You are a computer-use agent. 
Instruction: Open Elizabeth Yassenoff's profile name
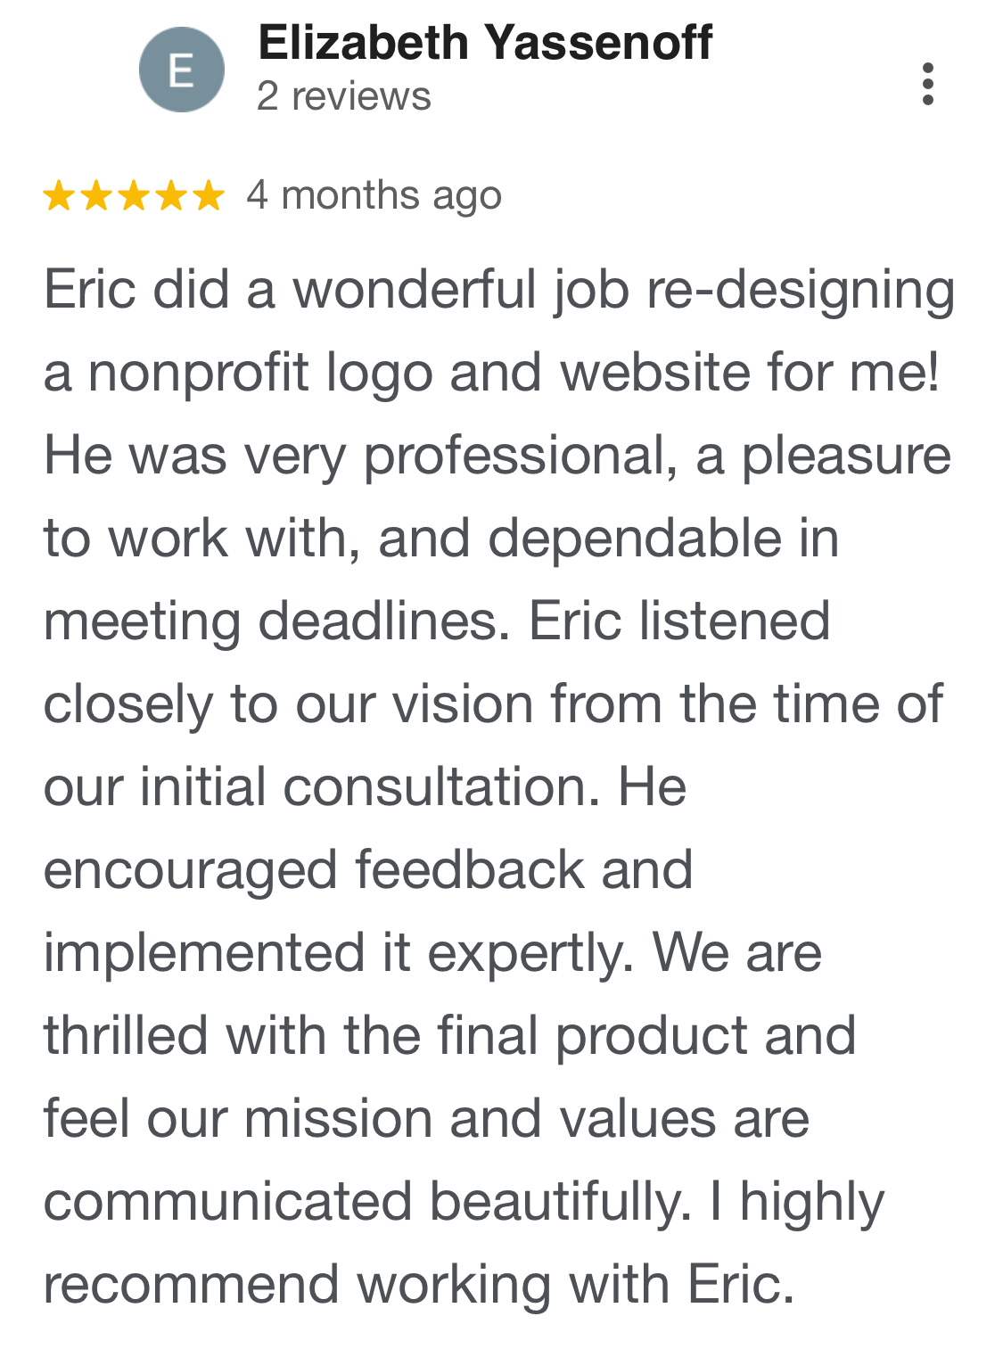(485, 42)
